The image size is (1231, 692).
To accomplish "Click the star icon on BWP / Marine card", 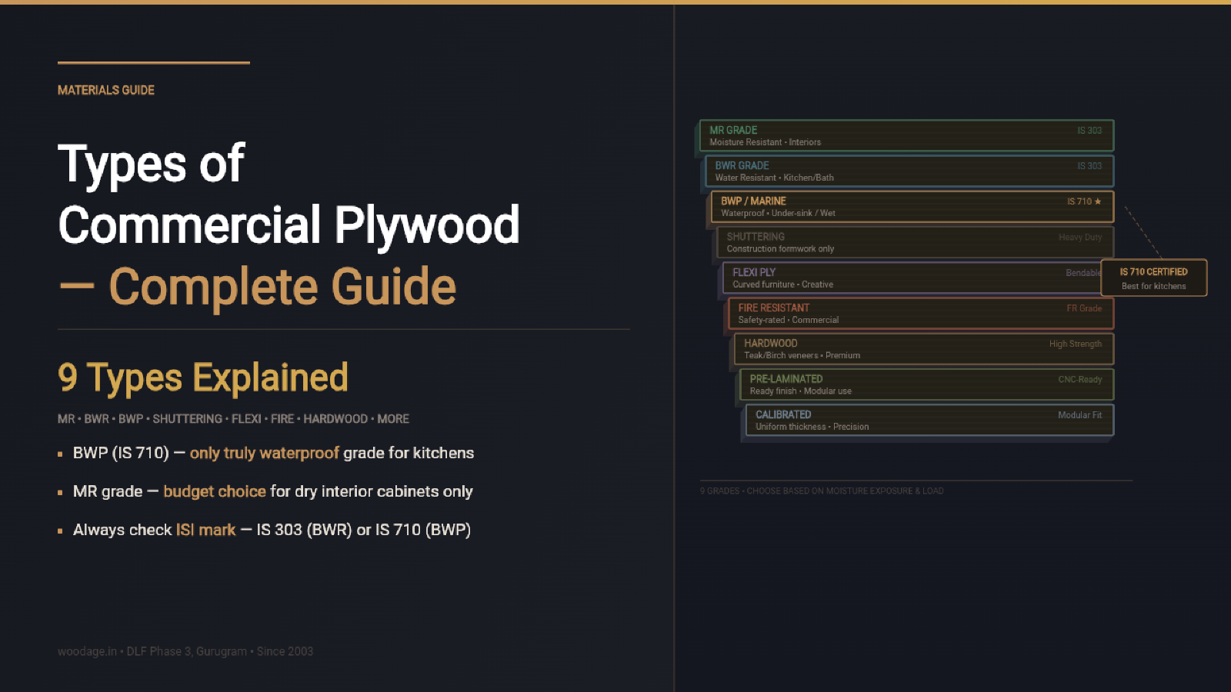I will pos(1098,201).
